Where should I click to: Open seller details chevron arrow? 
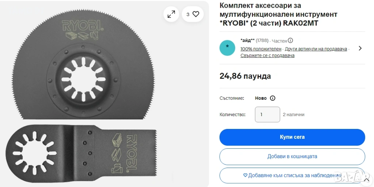click(x=360, y=48)
